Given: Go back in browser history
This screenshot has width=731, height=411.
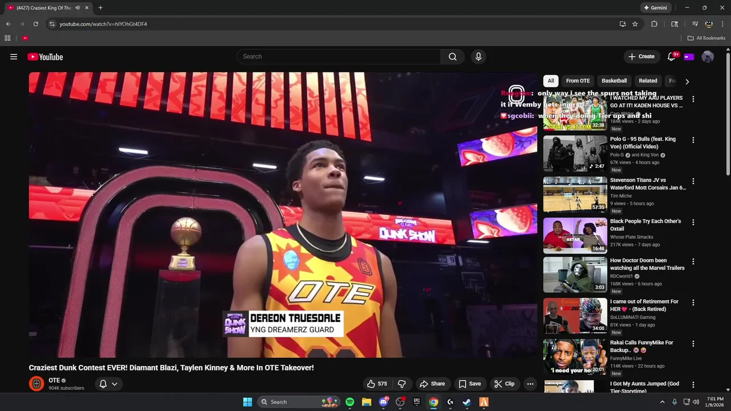Looking at the screenshot, I should click(8, 24).
